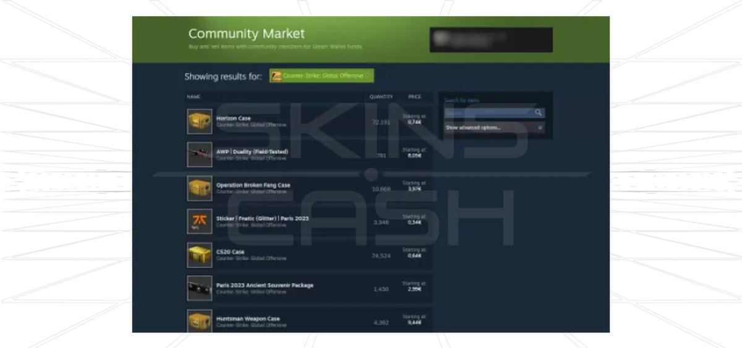The width and height of the screenshot is (742, 348).
Task: Click Operation Broken Fang quantity 10,668
Action: (381, 189)
